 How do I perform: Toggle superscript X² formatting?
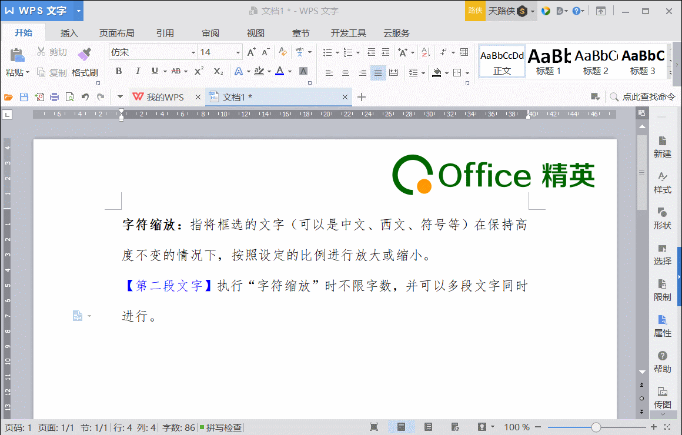pyautogui.click(x=199, y=71)
